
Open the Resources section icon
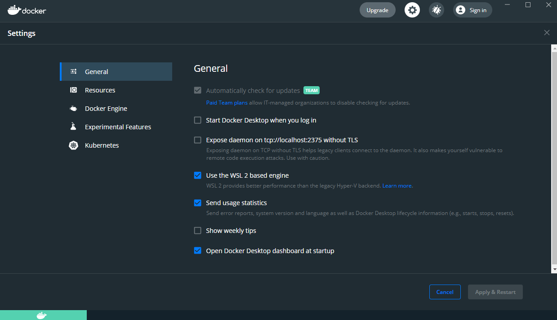tap(73, 90)
